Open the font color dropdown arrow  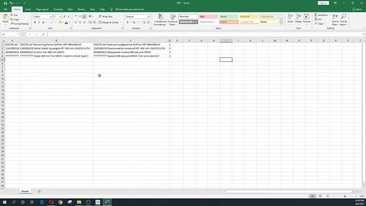[x=69, y=22]
